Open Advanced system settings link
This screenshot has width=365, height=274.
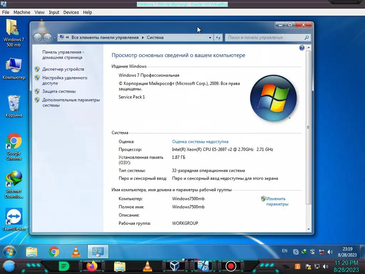71,102
